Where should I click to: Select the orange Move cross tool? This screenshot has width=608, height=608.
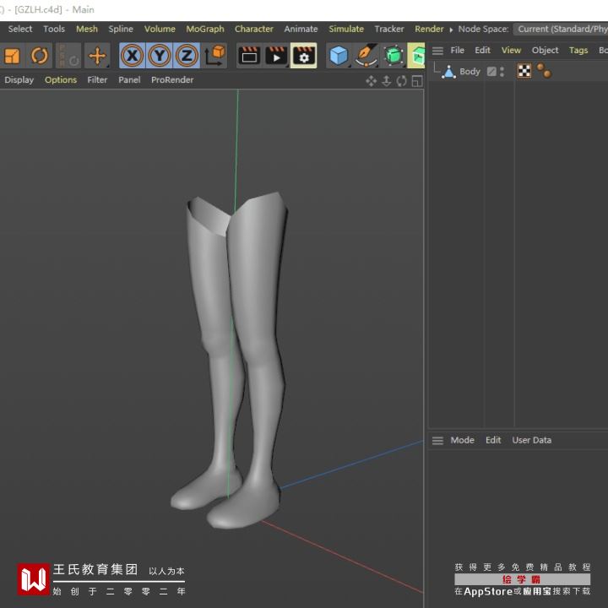97,56
